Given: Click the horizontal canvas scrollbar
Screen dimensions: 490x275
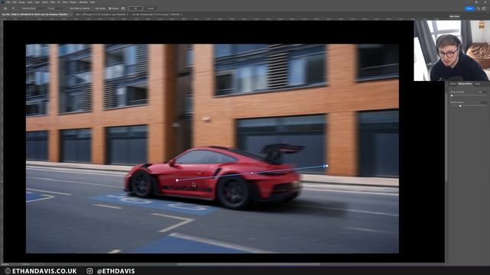Looking at the screenshot, I should (248, 264).
